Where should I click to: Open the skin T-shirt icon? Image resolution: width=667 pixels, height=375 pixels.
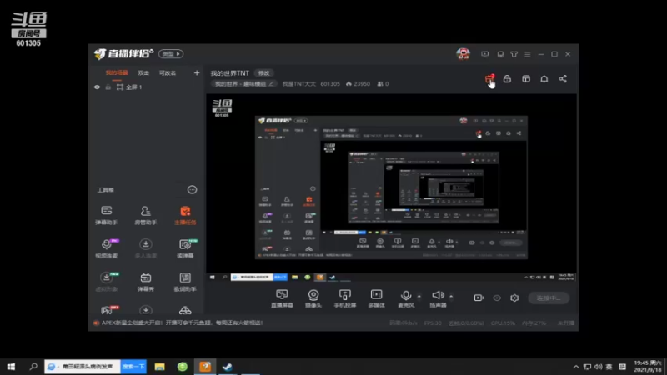tap(514, 54)
